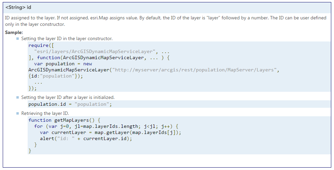This screenshot has width=334, height=170.
Task: Click the "esri/layers/ArcGISDynamicMapServiceLayer" module string
Action: tap(95, 52)
